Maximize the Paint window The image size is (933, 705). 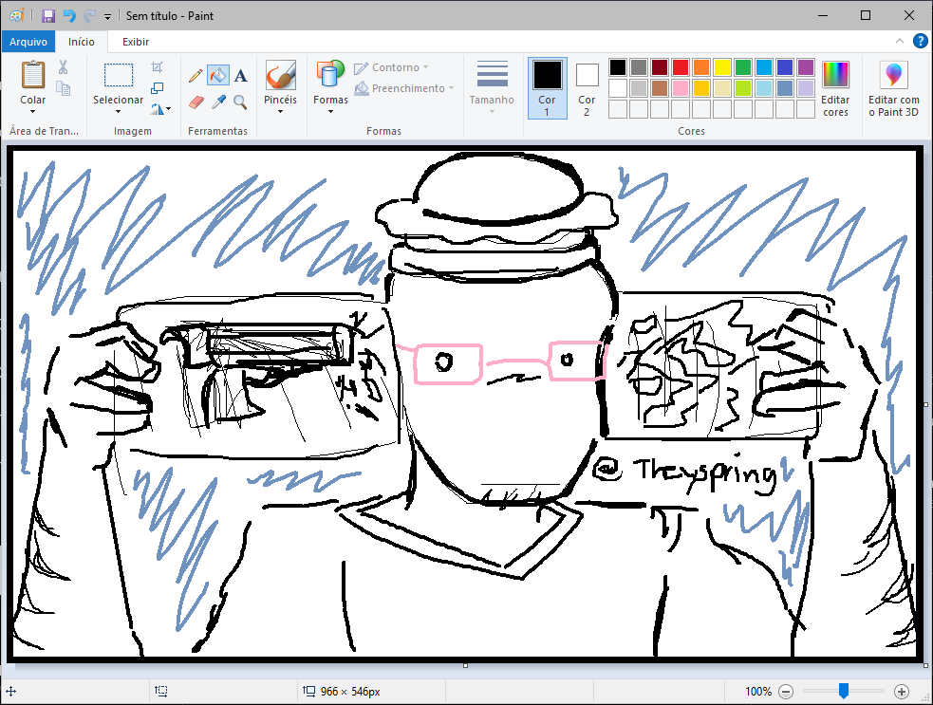coord(866,15)
